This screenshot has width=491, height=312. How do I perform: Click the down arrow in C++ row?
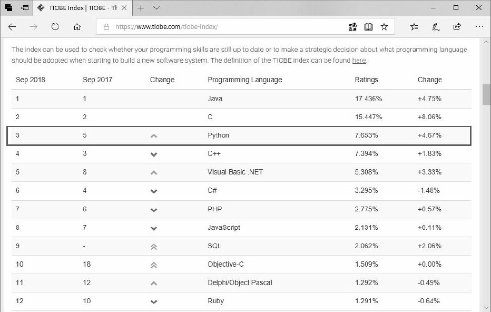point(153,154)
